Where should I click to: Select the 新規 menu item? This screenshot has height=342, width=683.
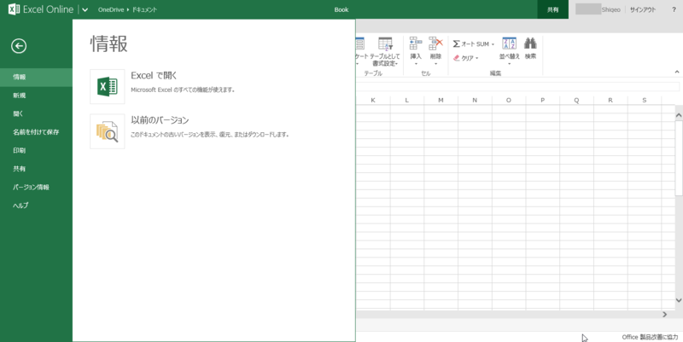click(36, 96)
